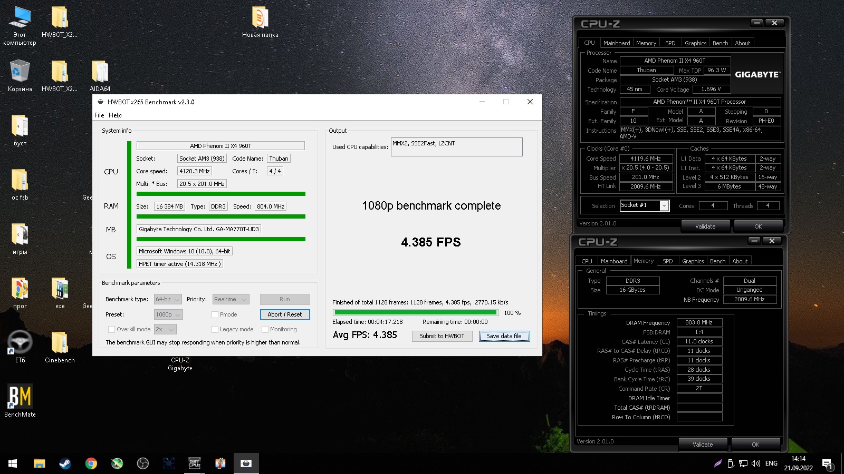This screenshot has width=844, height=474.
Task: Open the Windows Start menu
Action: click(x=13, y=463)
